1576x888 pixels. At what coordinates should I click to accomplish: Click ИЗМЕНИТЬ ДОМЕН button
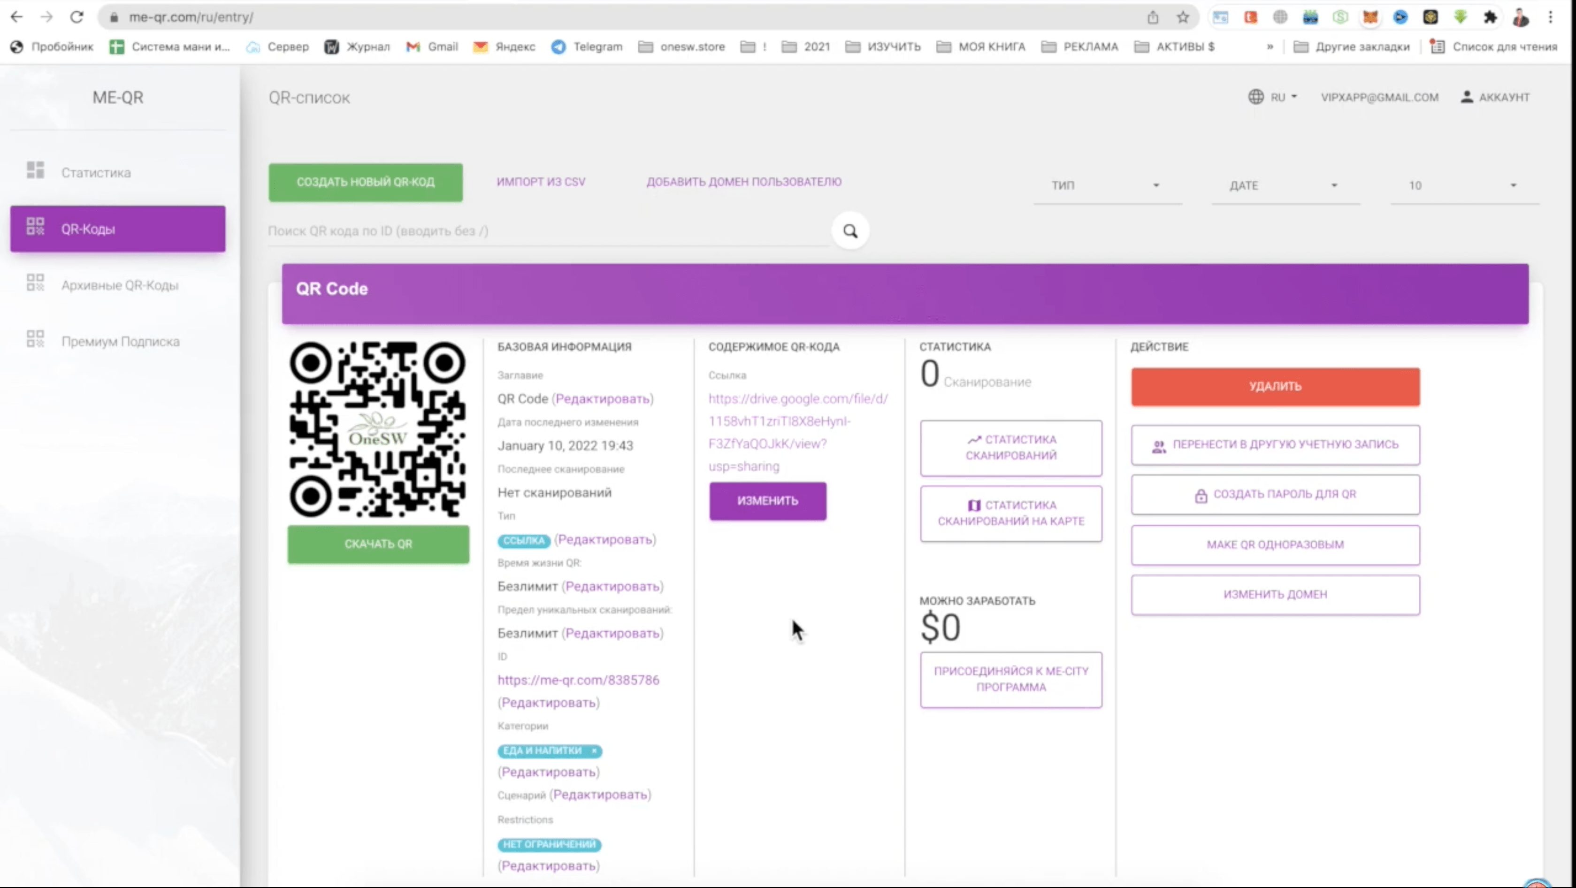click(1275, 594)
